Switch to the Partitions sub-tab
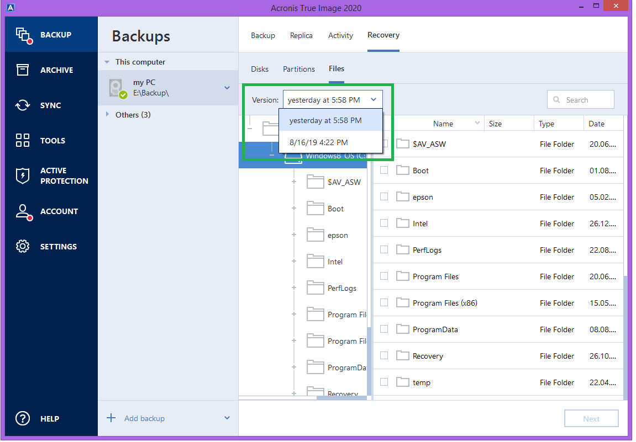Viewport: 636px width, 442px height. coord(299,69)
